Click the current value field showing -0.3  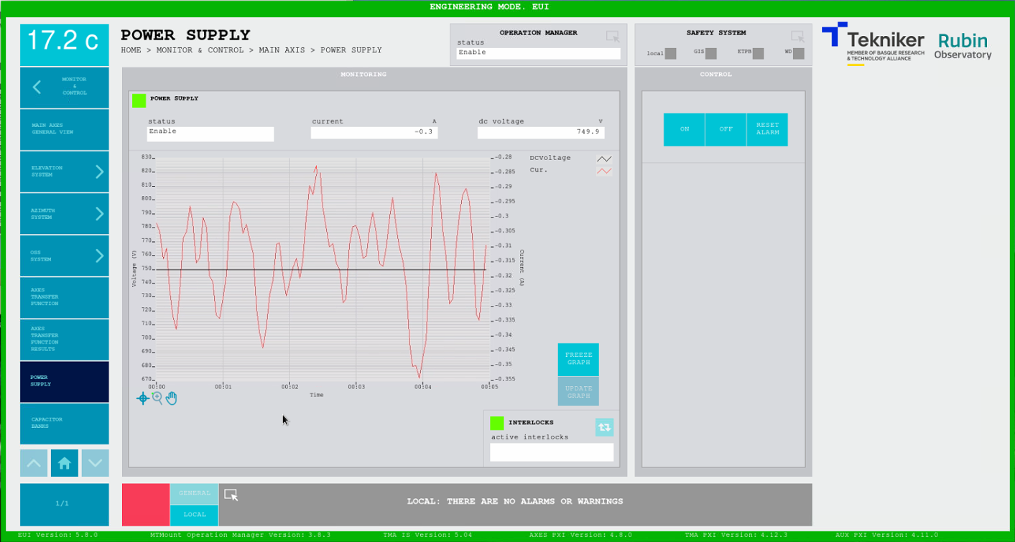tap(374, 133)
